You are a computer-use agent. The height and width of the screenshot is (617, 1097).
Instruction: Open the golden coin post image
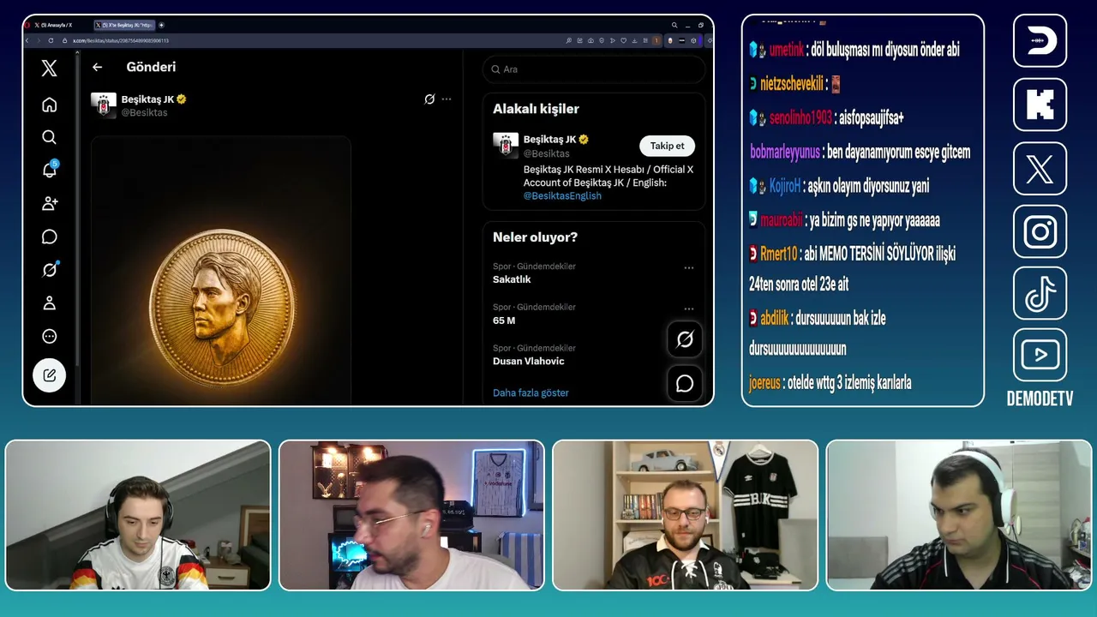coord(221,270)
